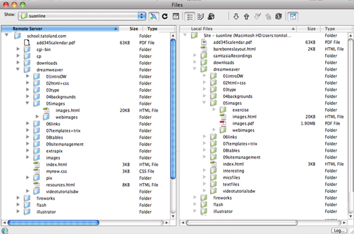Click local pane scroll right arrow
This screenshot has width=354, height=234.
(344, 223)
